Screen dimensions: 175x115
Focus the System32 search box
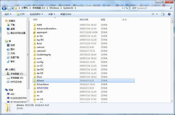(150, 8)
